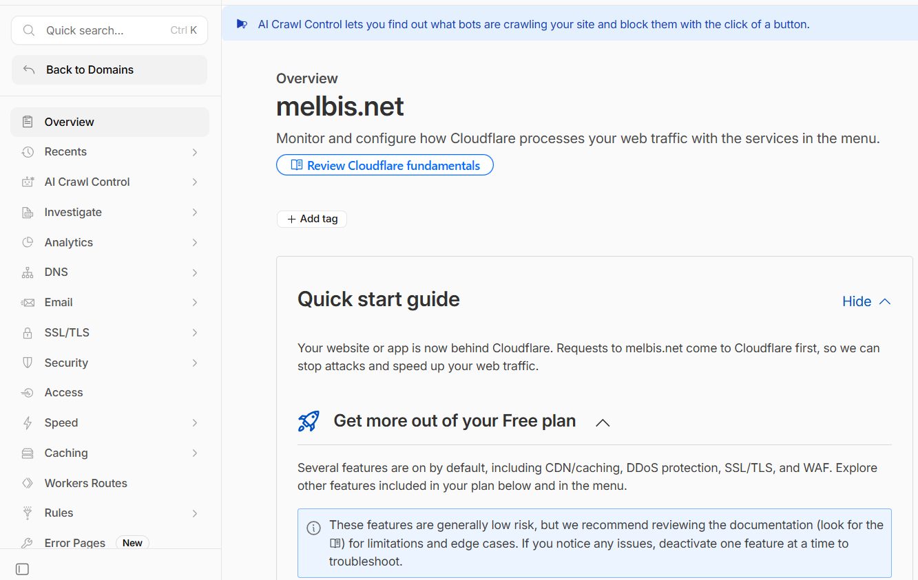Expand the Recents menu chevron
This screenshot has height=580, width=918.
coord(195,152)
